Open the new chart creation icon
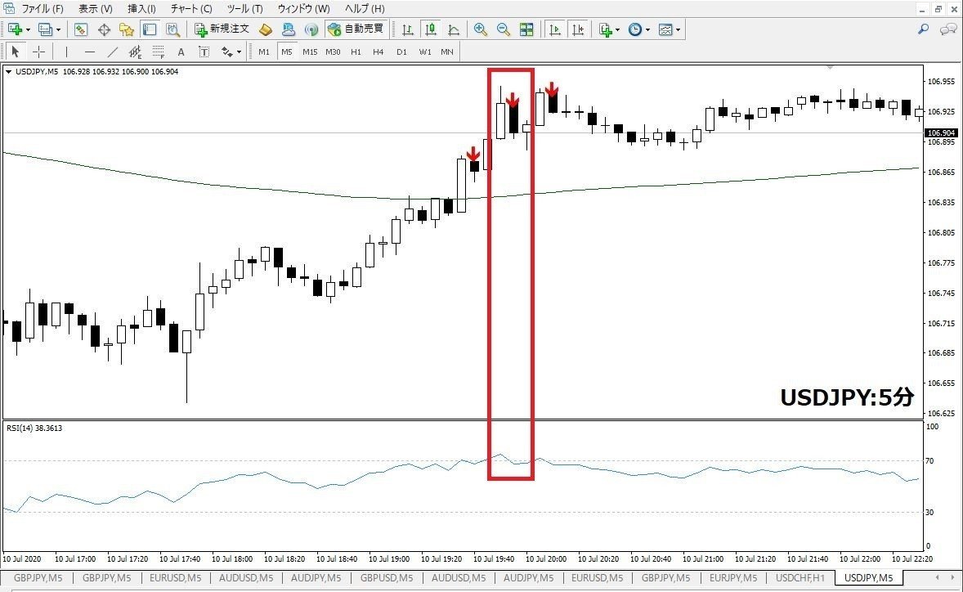This screenshot has width=963, height=592. pyautogui.click(x=15, y=29)
